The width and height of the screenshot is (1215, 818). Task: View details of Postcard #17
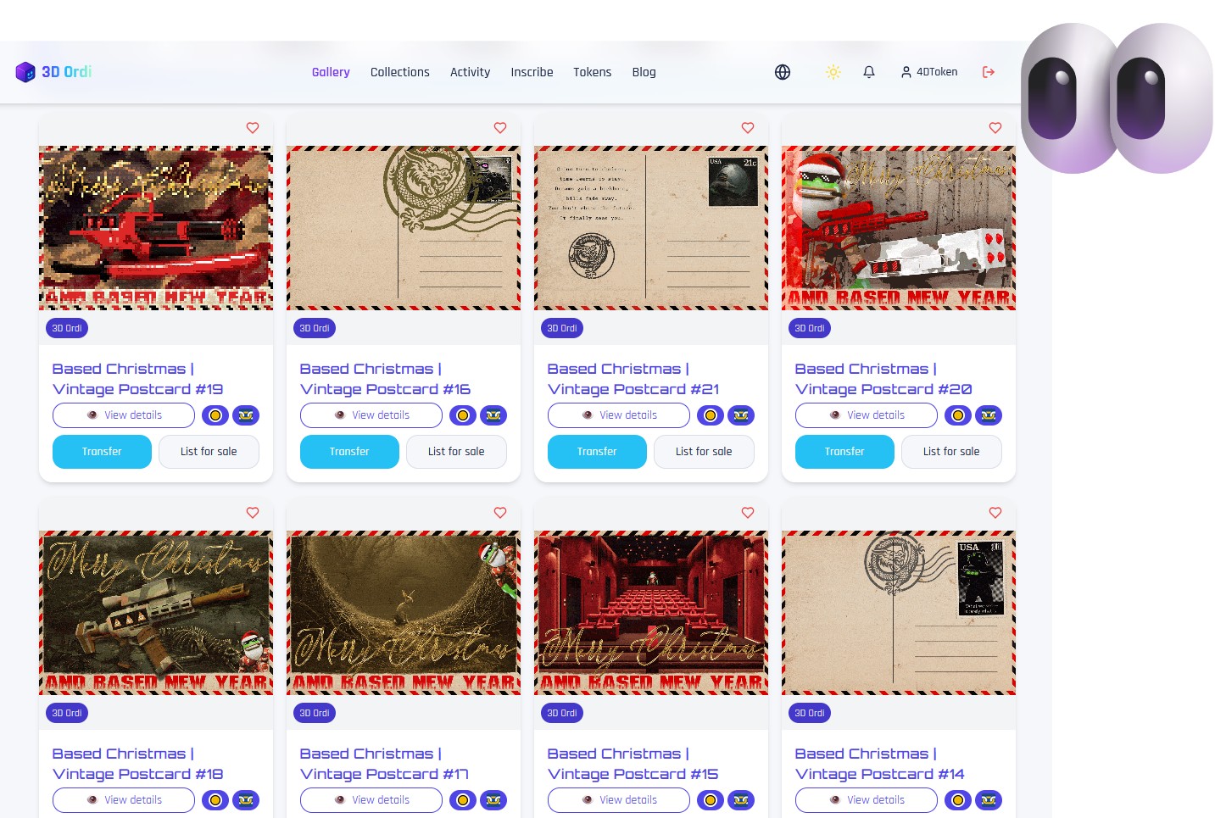click(x=371, y=800)
